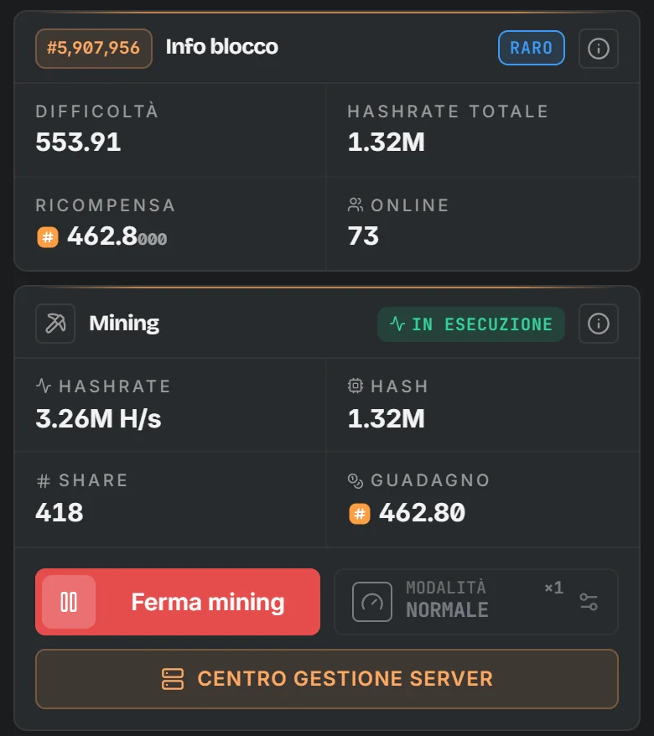Image resolution: width=654 pixels, height=736 pixels.
Task: Click the hash symbol next to Share
Action: pyautogui.click(x=44, y=480)
